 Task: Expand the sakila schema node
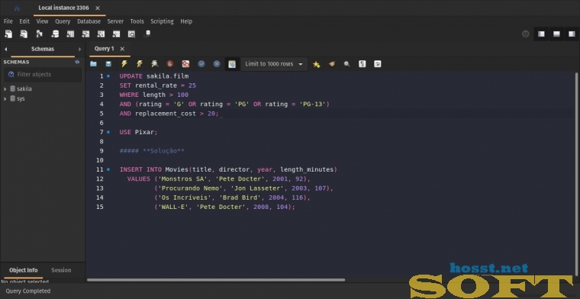coord(5,89)
